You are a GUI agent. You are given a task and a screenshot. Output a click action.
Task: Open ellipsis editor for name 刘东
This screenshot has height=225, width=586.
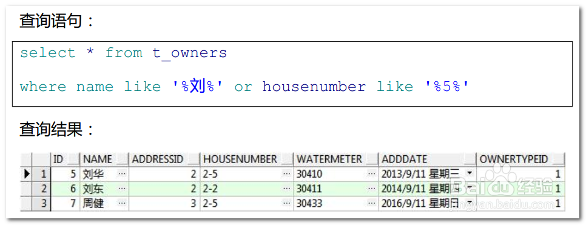pyautogui.click(x=121, y=189)
